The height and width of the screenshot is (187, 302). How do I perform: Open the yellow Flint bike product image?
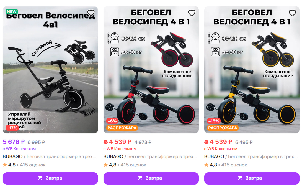[252, 70]
